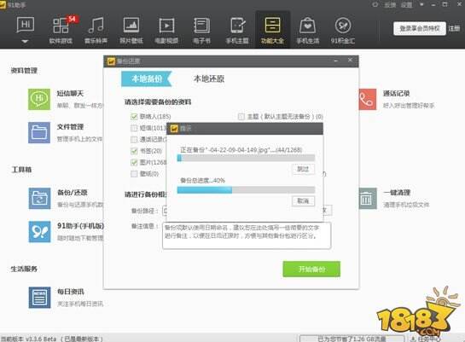Open 设置 settings in title bar
The width and height of the screenshot is (465, 342).
407,5
